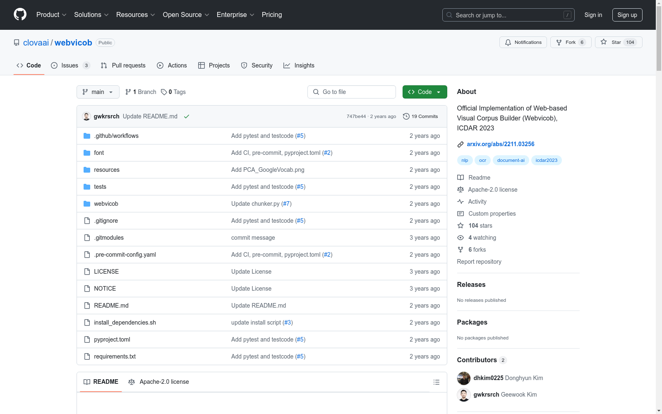This screenshot has height=414, width=662.
Task: Open the main branch selector dropdown
Action: [x=98, y=92]
